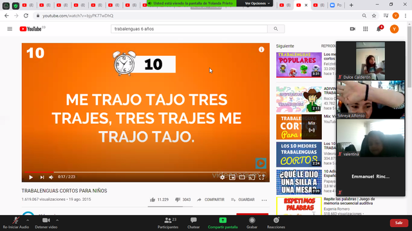Image resolution: width=412 pixels, height=231 pixels.
Task: Open the Zoom Chatear panel
Action: tap(194, 223)
